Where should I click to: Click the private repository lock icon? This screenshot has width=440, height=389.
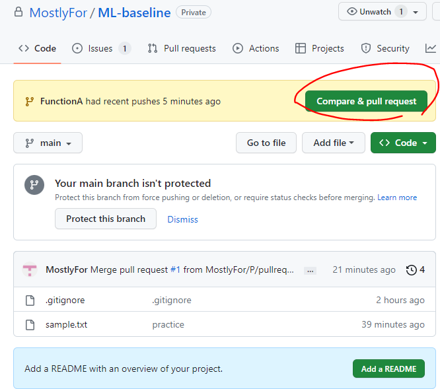point(18,12)
